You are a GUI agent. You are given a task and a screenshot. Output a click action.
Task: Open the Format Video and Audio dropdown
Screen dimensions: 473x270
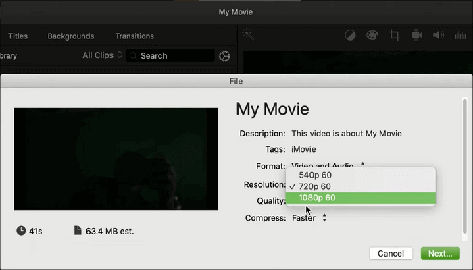click(x=328, y=164)
